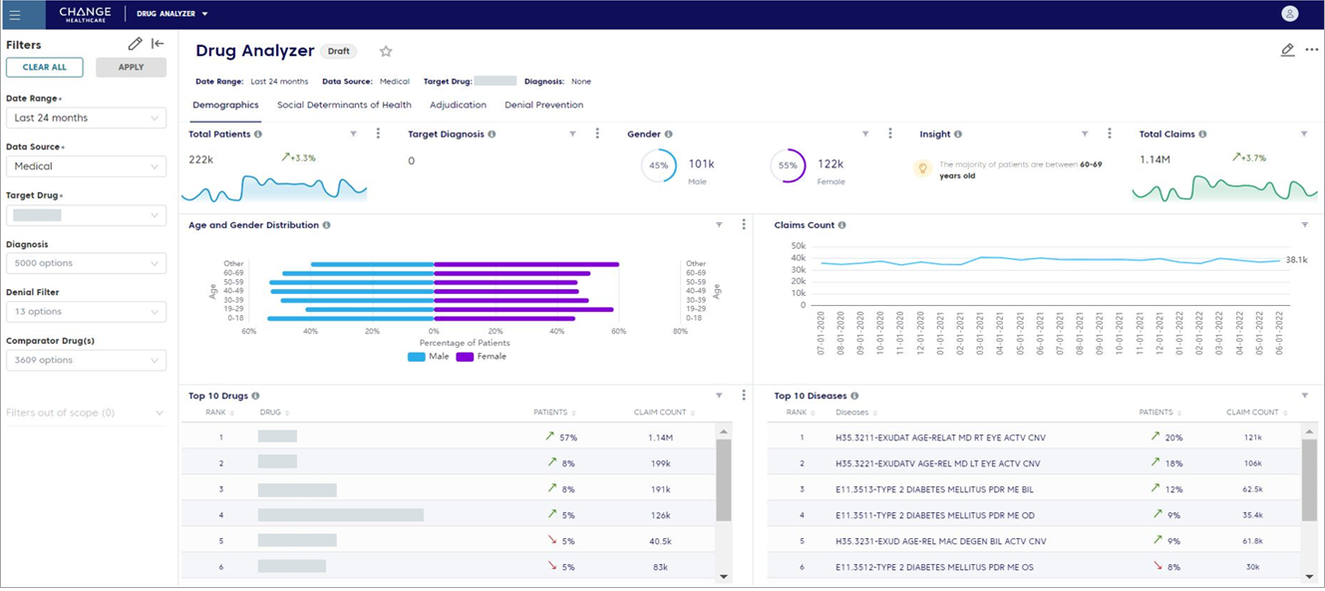This screenshot has width=1325, height=591.
Task: Open the Denial Prevention tab
Action: [543, 105]
